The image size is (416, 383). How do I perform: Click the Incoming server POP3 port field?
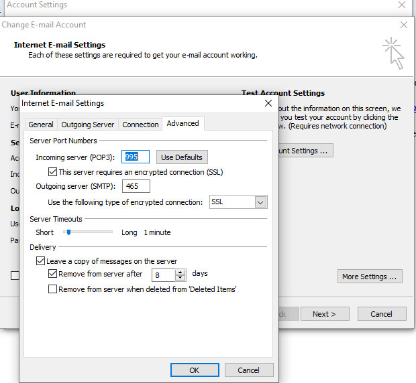pyautogui.click(x=135, y=157)
